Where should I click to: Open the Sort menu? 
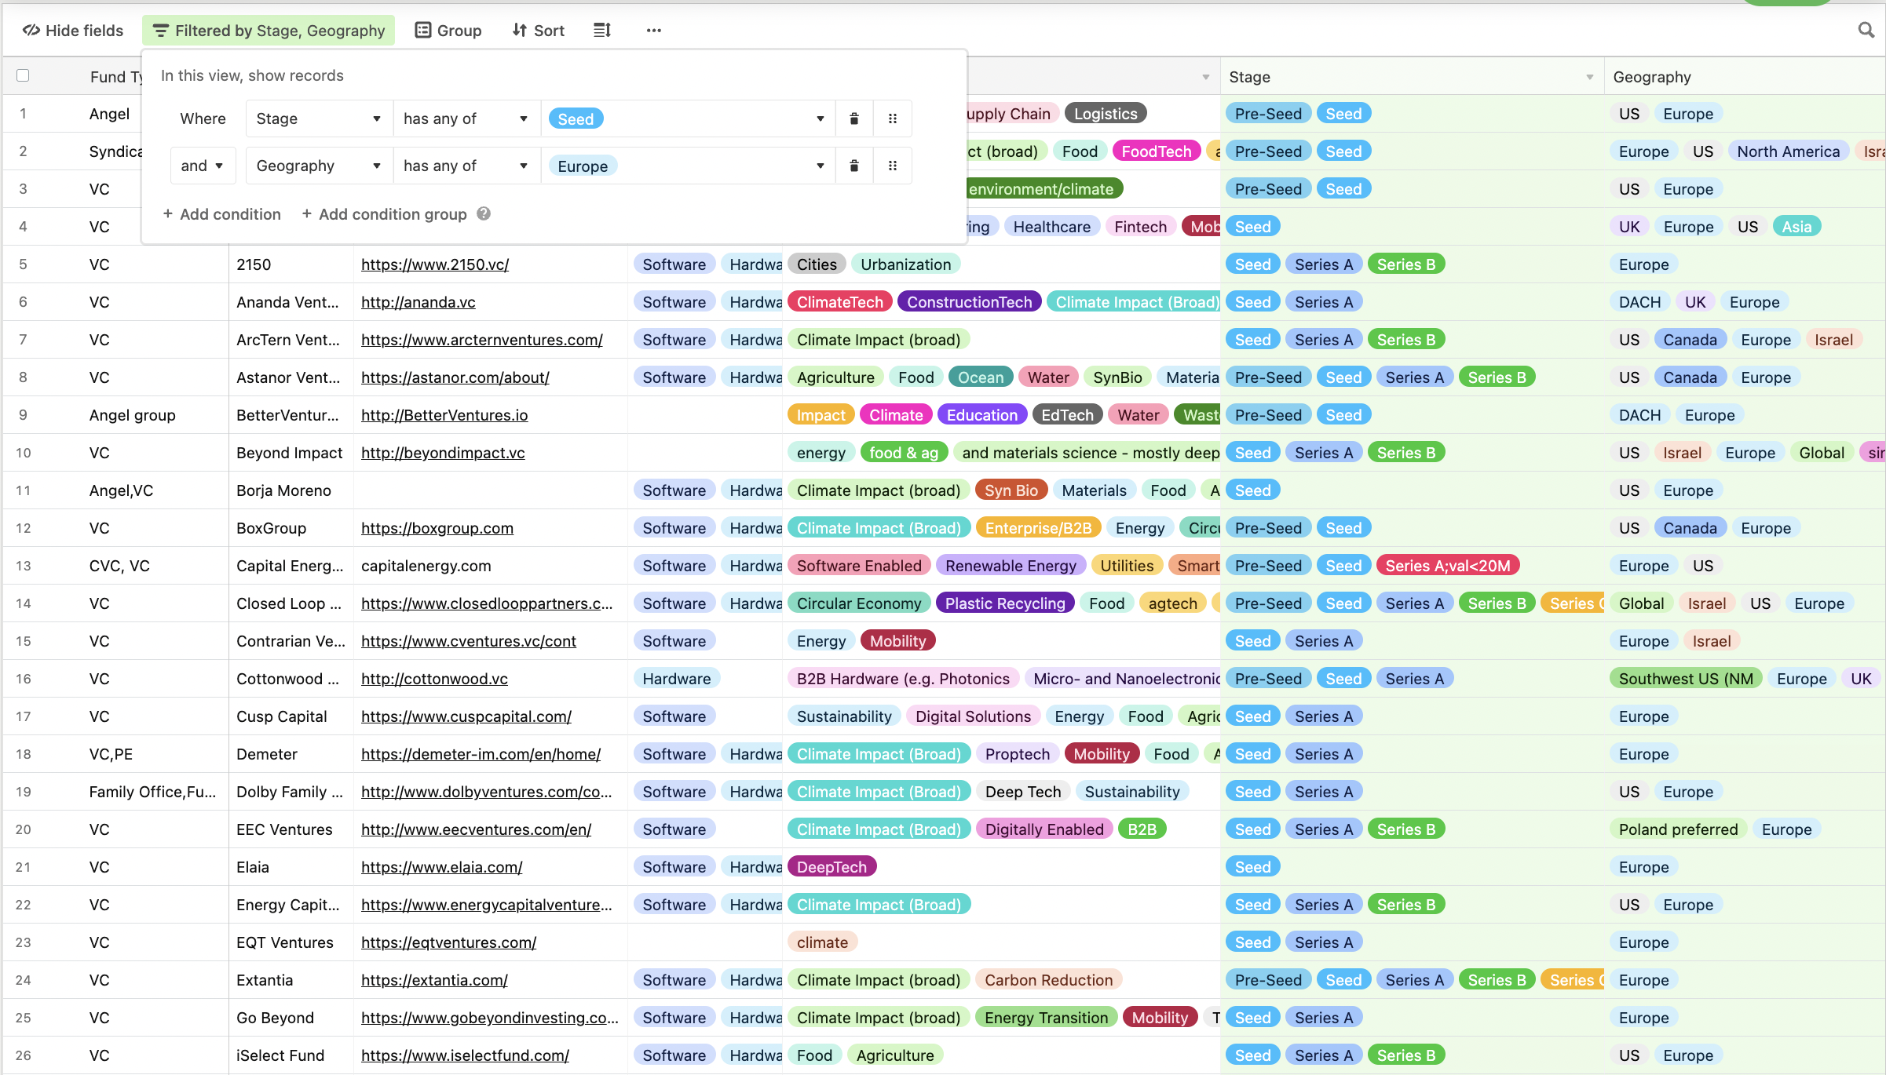point(539,31)
